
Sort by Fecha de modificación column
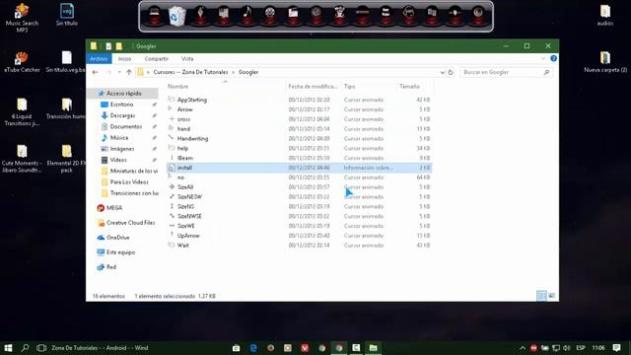pos(314,86)
